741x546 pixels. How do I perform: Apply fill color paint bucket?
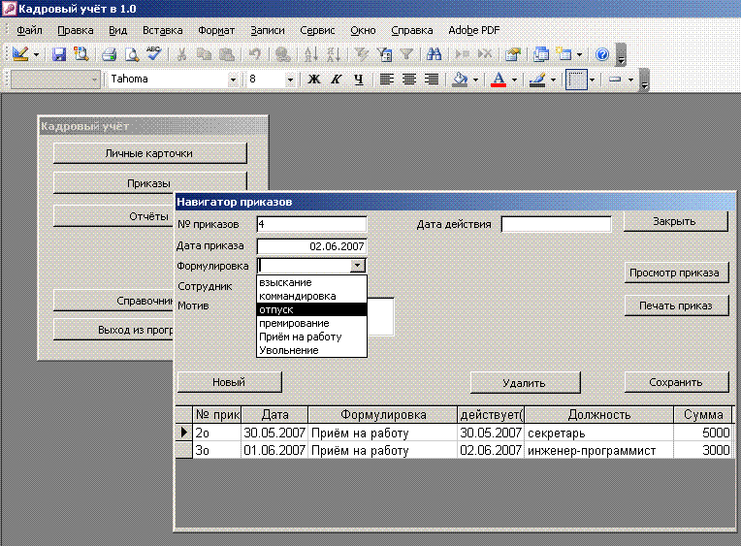[460, 79]
